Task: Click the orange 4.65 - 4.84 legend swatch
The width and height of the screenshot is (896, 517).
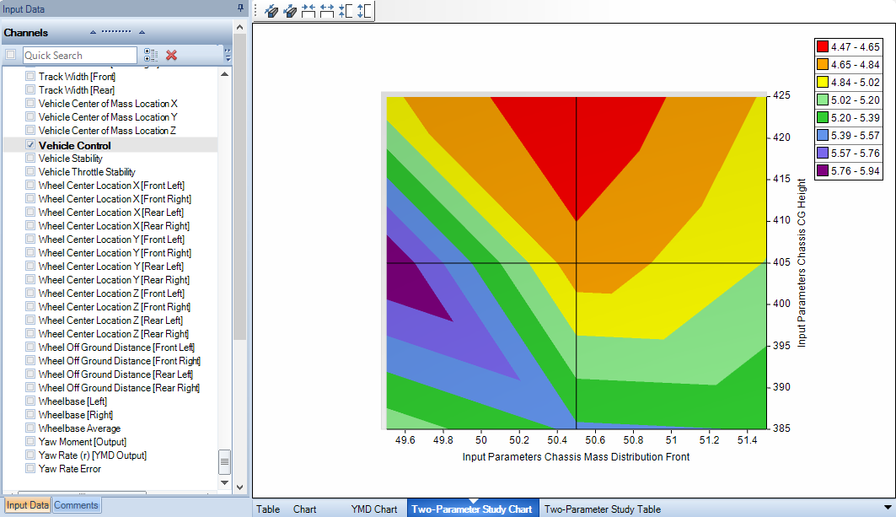Action: [823, 65]
